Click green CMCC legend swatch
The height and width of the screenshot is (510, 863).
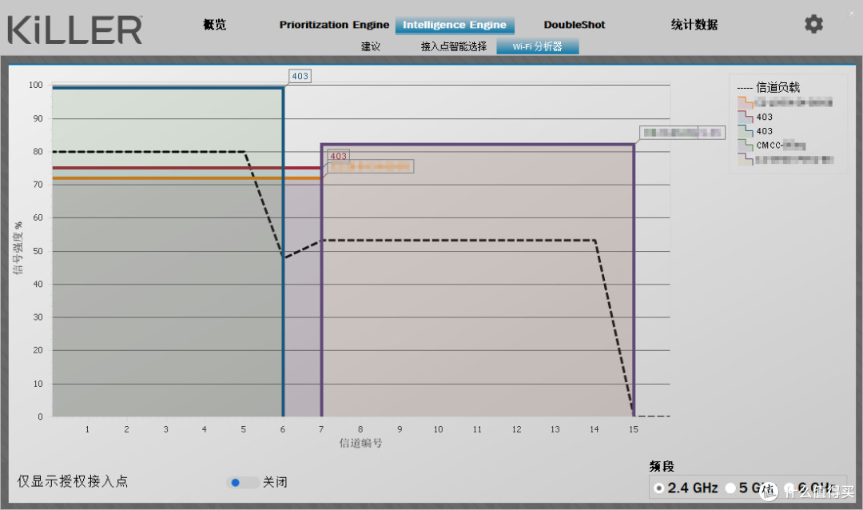coord(746,145)
